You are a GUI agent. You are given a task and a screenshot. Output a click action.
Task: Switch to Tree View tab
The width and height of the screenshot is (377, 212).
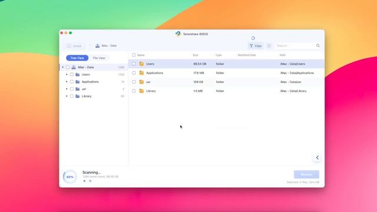77,58
